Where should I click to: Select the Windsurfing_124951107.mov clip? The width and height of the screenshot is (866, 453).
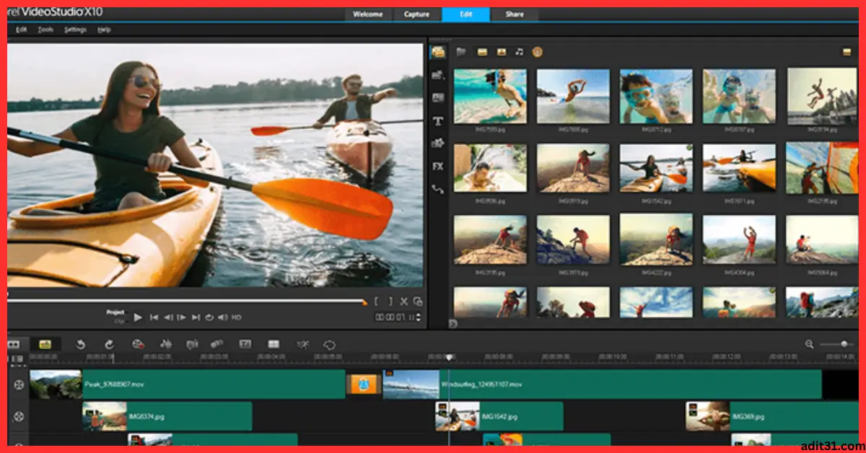[x=603, y=384]
